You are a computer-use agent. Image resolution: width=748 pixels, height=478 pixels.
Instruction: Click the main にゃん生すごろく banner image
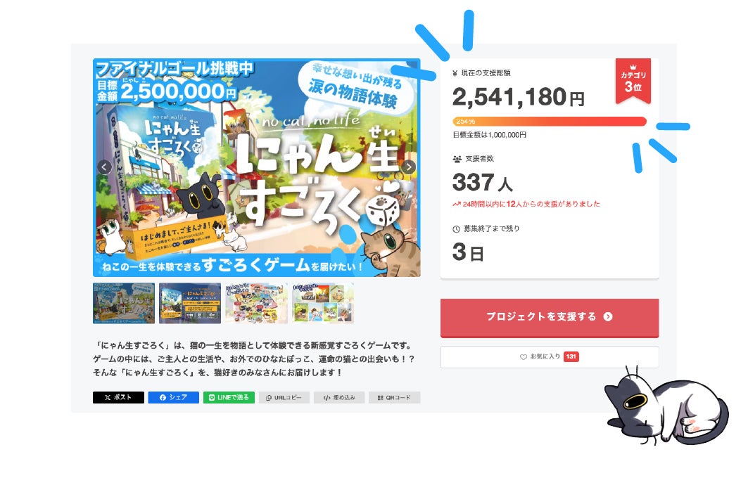257,168
